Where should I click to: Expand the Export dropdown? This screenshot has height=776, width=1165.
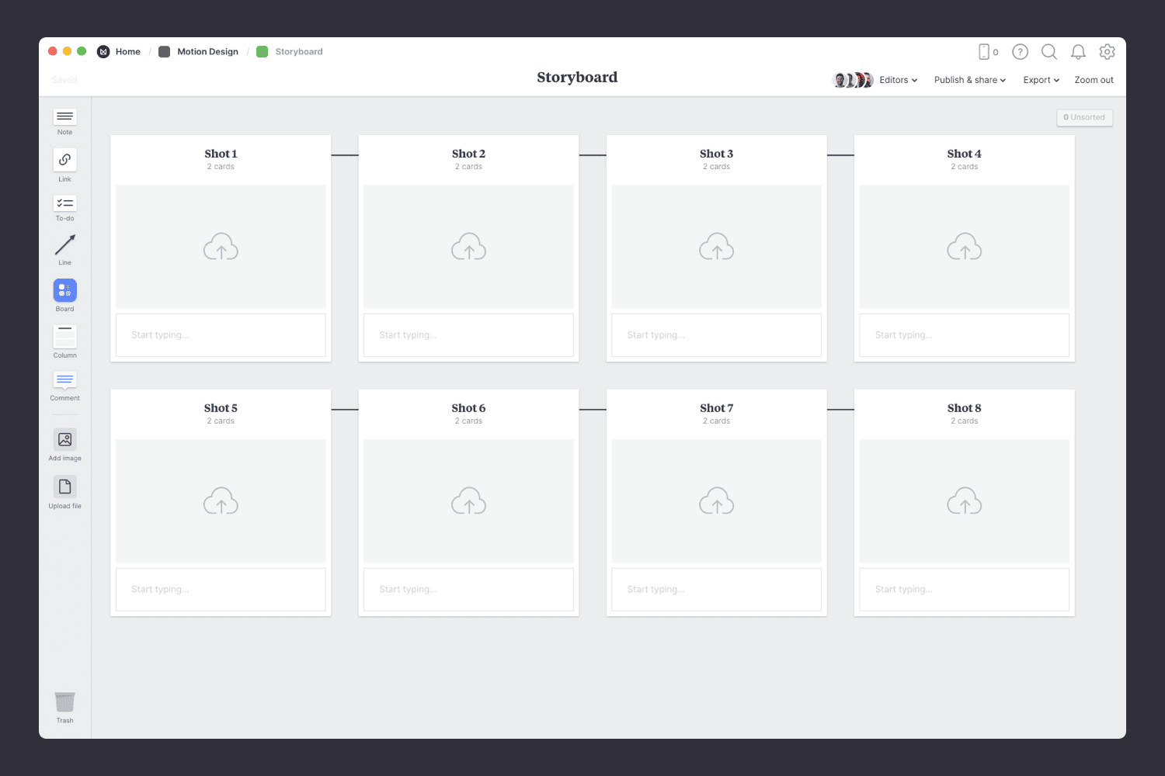coord(1041,79)
